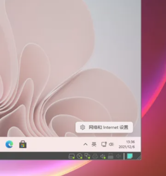Select 网络和 Internet 设置 menu entry
Screen dimensions: 166x176
pyautogui.click(x=104, y=127)
